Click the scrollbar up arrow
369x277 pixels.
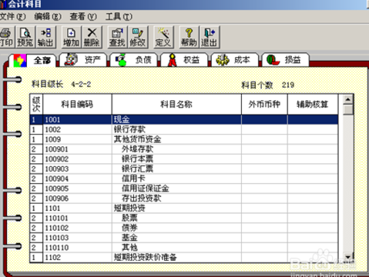coord(348,99)
